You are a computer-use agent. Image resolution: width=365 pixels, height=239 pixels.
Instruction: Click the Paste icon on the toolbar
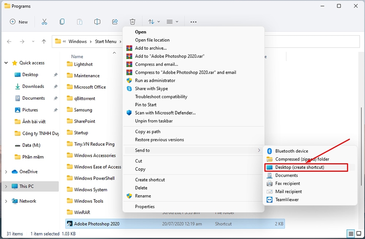pos(79,22)
